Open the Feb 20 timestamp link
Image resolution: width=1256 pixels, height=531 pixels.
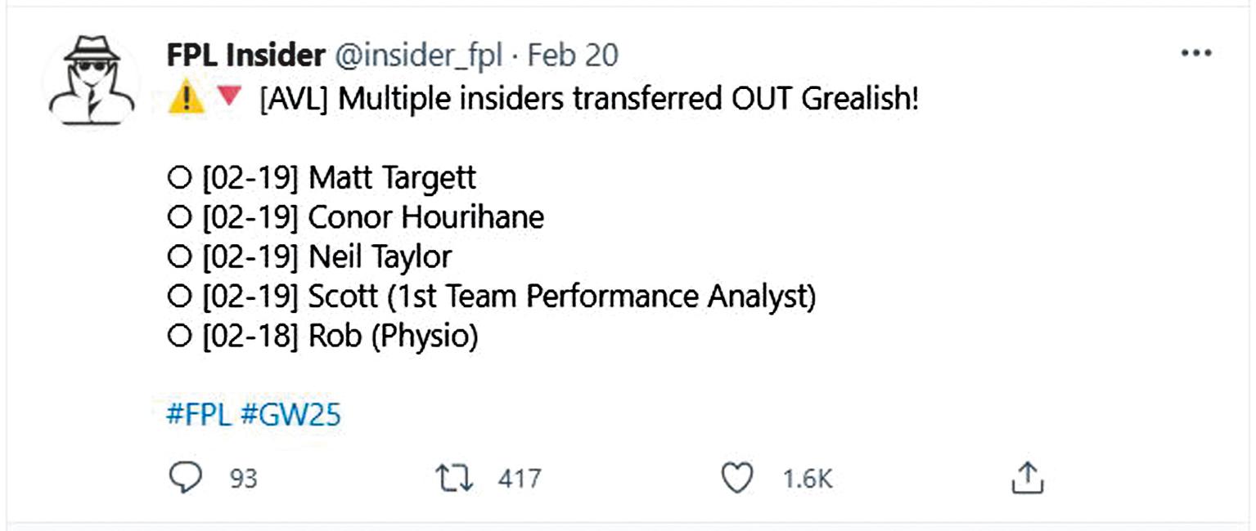tap(572, 56)
